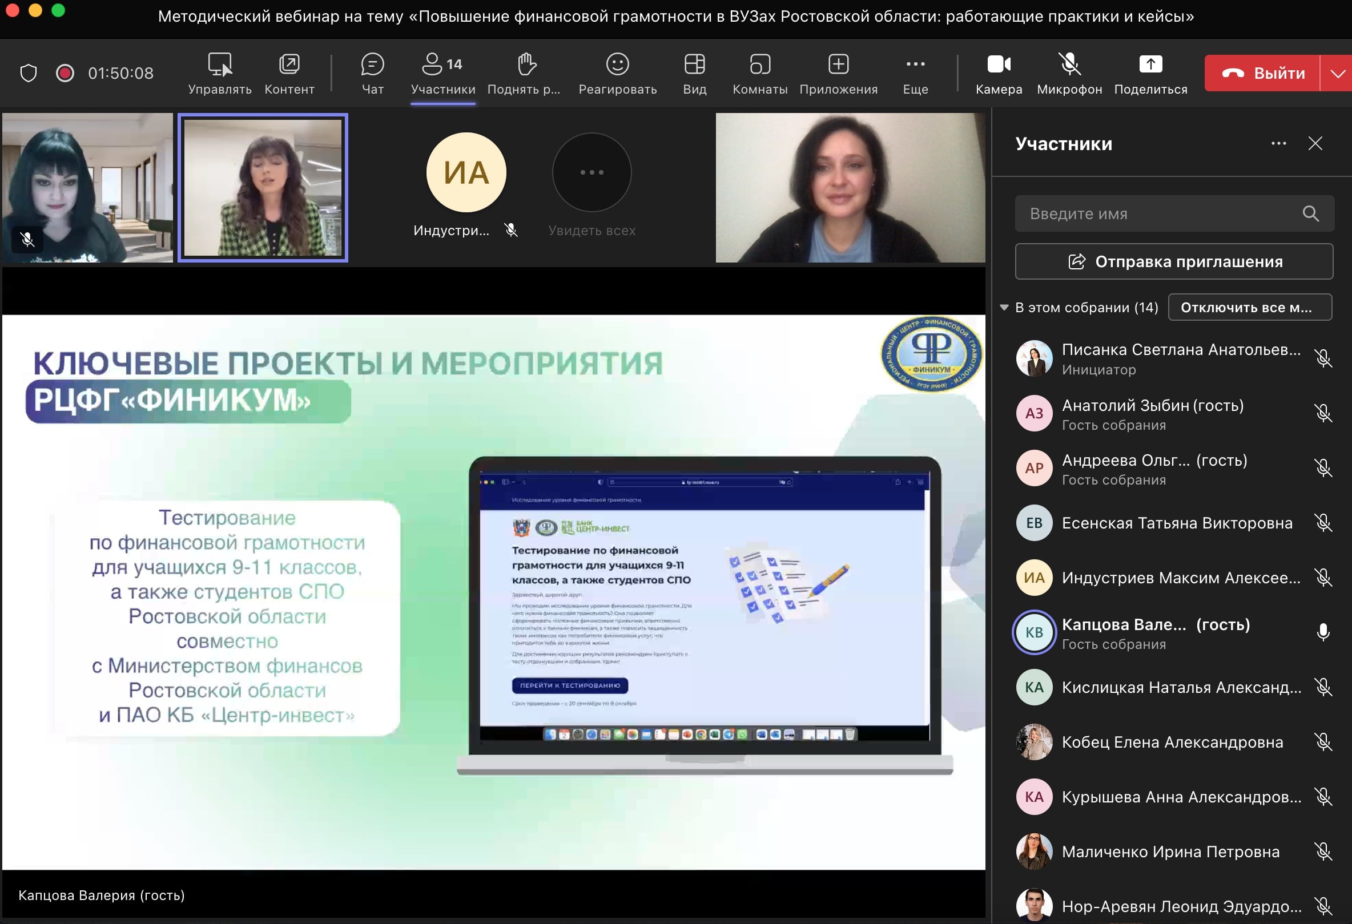
Task: Open the Apps plus icon
Action: [x=838, y=64]
